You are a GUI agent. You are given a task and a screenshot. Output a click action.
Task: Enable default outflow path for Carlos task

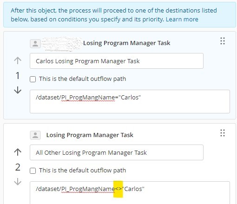(33, 79)
